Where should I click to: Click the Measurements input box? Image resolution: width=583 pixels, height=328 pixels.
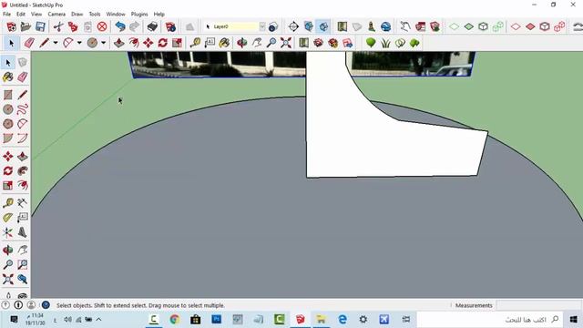539,305
